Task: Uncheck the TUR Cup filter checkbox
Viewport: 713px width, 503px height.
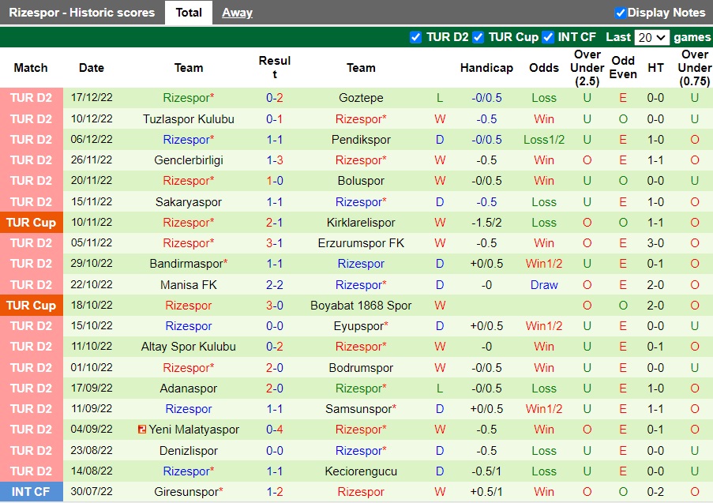Action: 478,37
